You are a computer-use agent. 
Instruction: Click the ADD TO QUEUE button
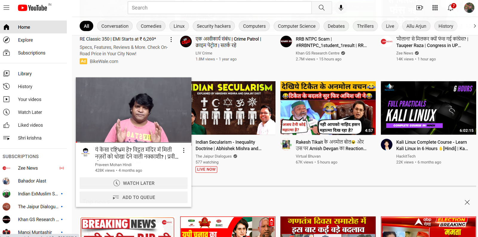(134, 197)
